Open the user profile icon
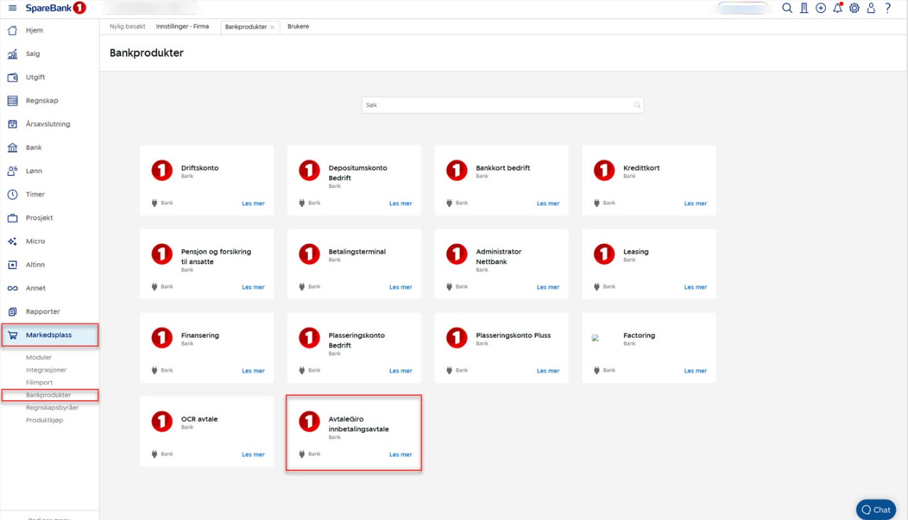Viewport: 908px width, 520px height. click(x=871, y=8)
